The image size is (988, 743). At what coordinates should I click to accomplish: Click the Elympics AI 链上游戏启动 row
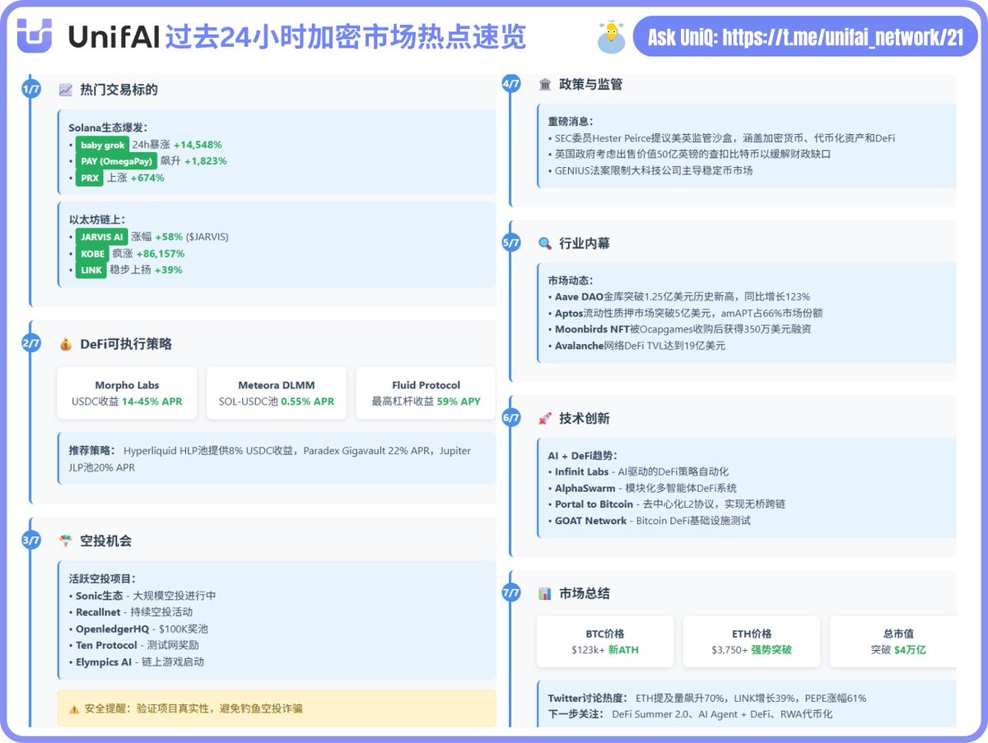[x=137, y=662]
